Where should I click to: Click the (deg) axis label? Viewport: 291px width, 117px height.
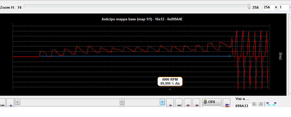280,56
